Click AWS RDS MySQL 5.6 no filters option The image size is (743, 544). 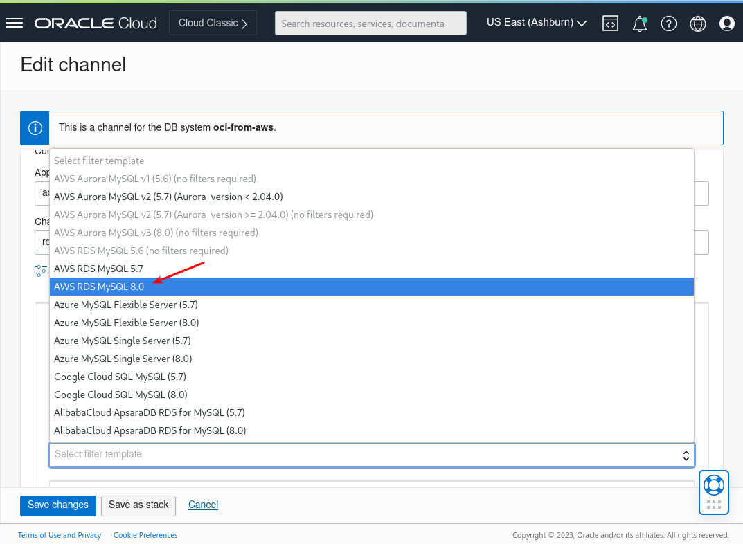tap(372, 251)
